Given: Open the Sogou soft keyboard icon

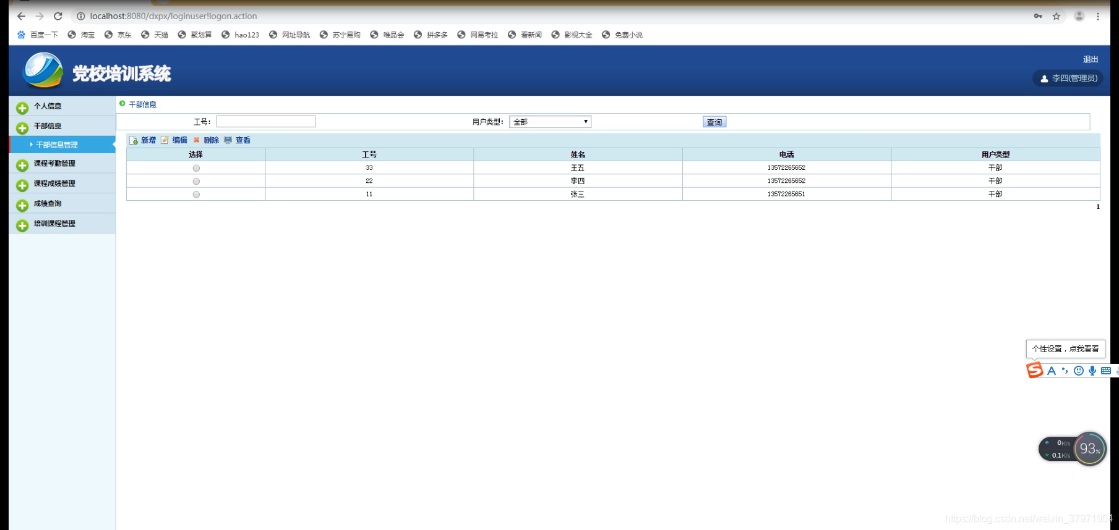Looking at the screenshot, I should pos(1106,371).
